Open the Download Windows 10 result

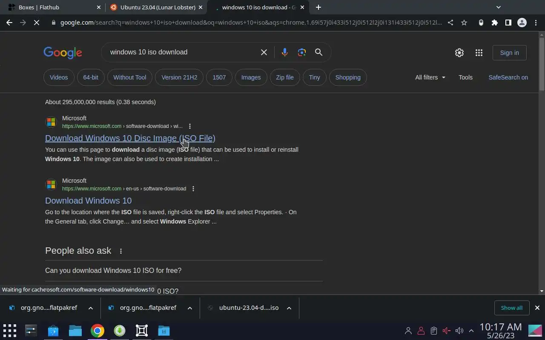point(88,201)
